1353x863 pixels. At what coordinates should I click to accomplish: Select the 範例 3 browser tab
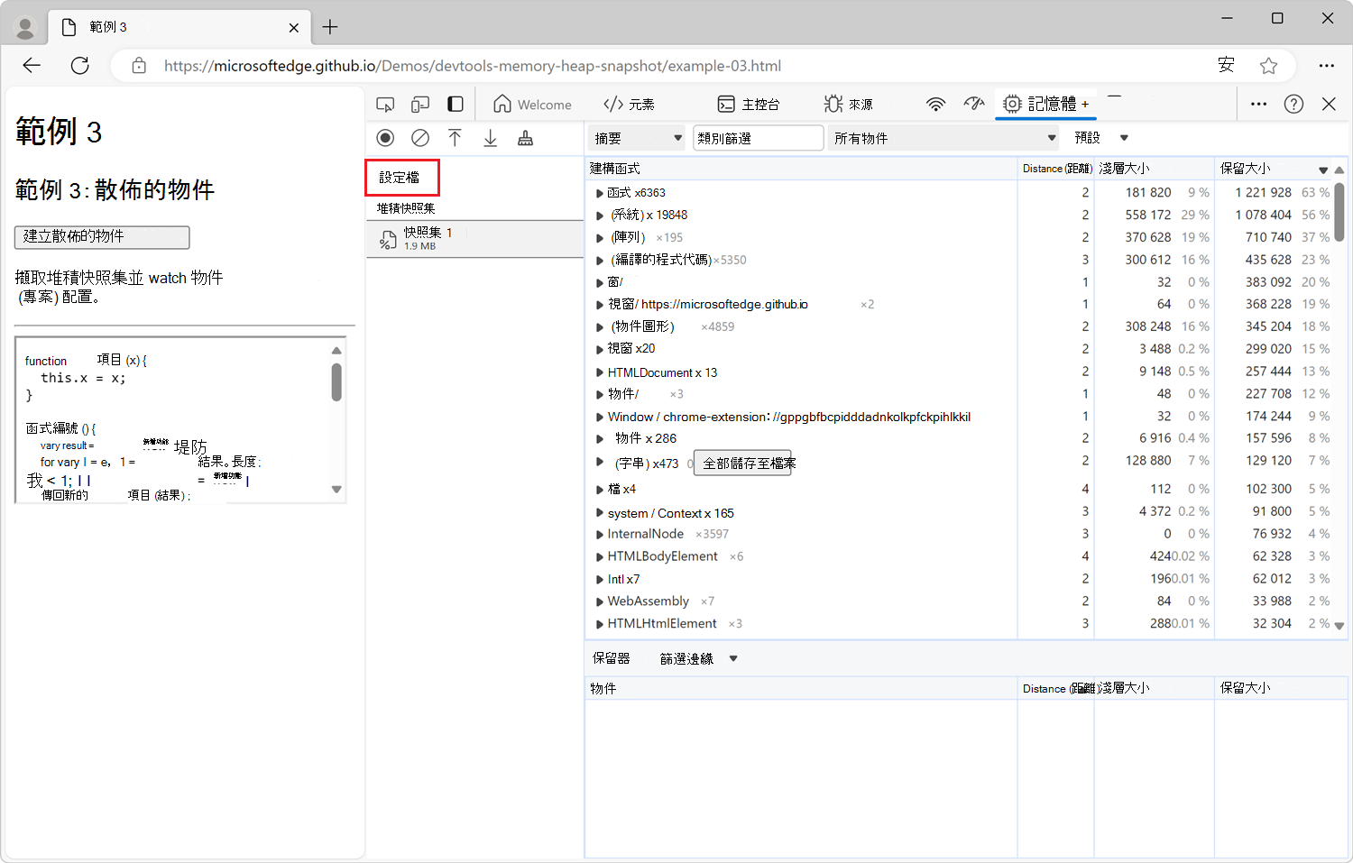pos(179,28)
